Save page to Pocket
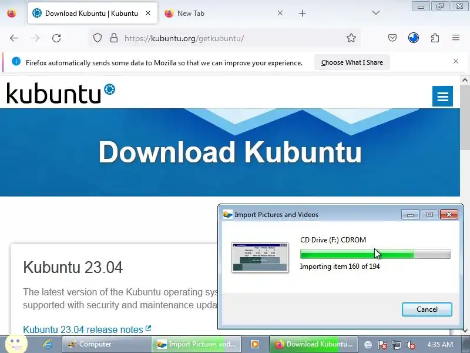The width and height of the screenshot is (470, 353). (x=392, y=38)
